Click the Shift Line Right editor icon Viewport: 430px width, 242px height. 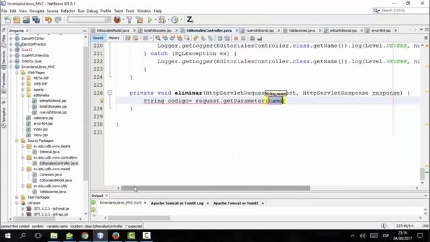tap(227, 38)
